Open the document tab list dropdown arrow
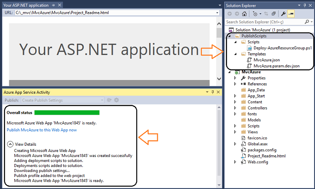This screenshot has width=315, height=189. click(x=220, y=5)
